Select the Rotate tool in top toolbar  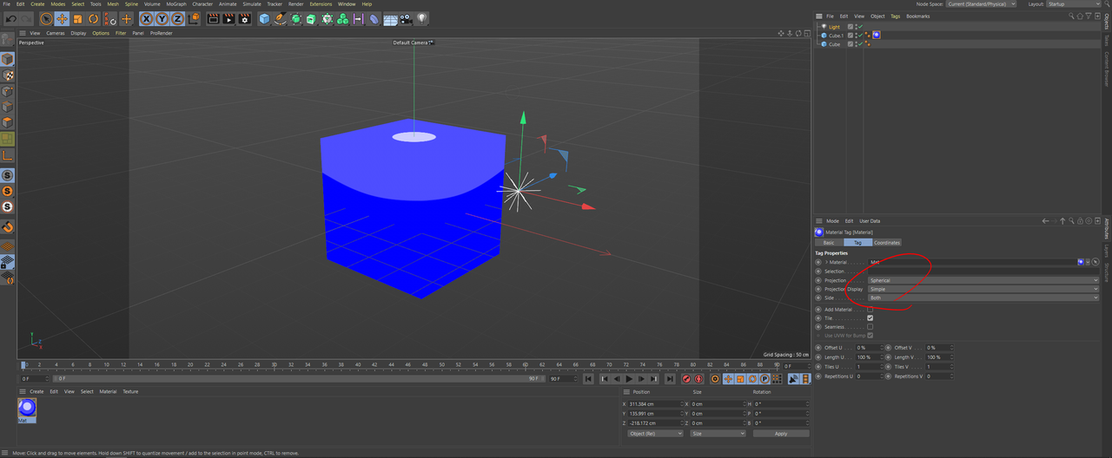93,18
